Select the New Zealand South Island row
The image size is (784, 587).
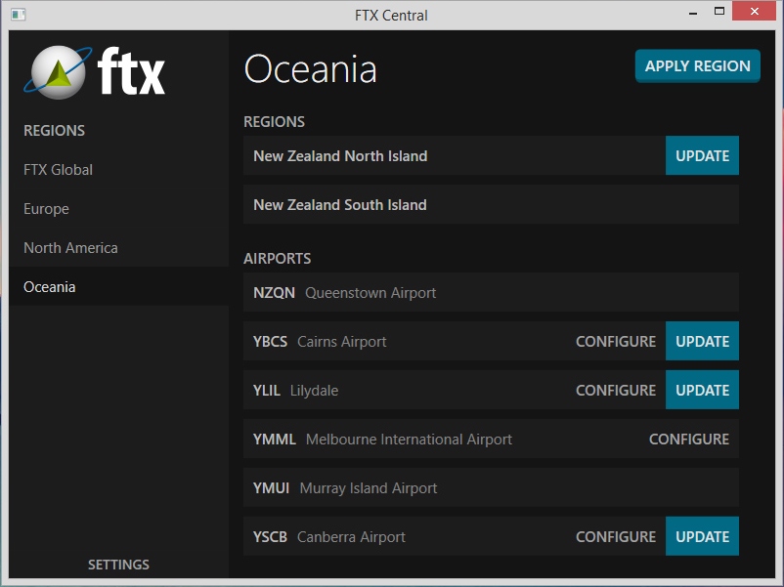coord(491,204)
